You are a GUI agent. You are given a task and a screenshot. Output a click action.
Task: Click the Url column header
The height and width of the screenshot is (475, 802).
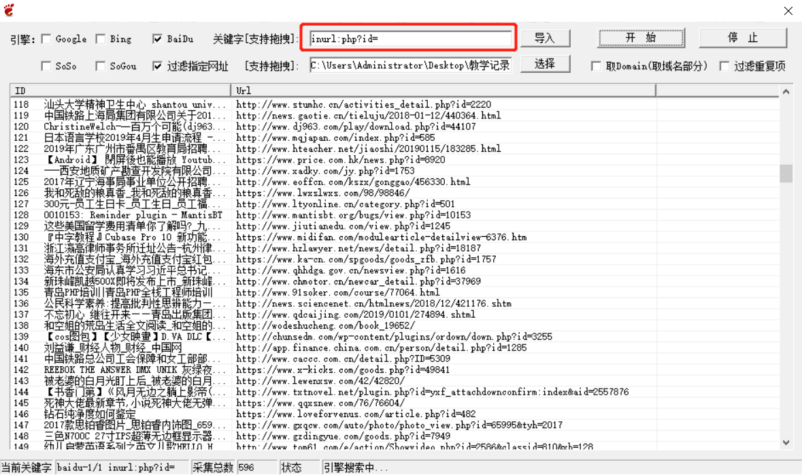[x=443, y=91]
